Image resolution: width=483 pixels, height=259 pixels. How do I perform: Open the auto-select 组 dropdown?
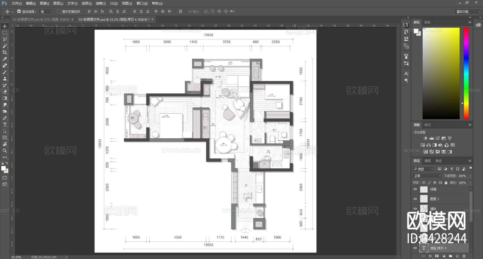coord(46,12)
